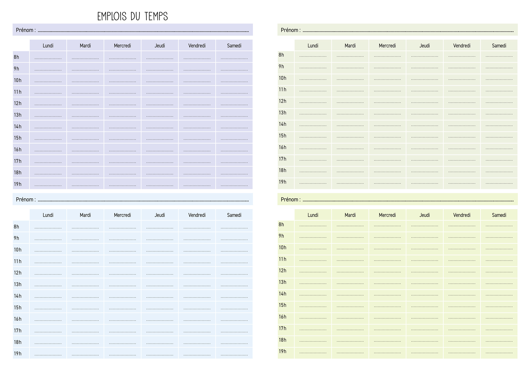Select Samedi header in purple table
Viewport: 531px width, 368px height.
tap(234, 45)
